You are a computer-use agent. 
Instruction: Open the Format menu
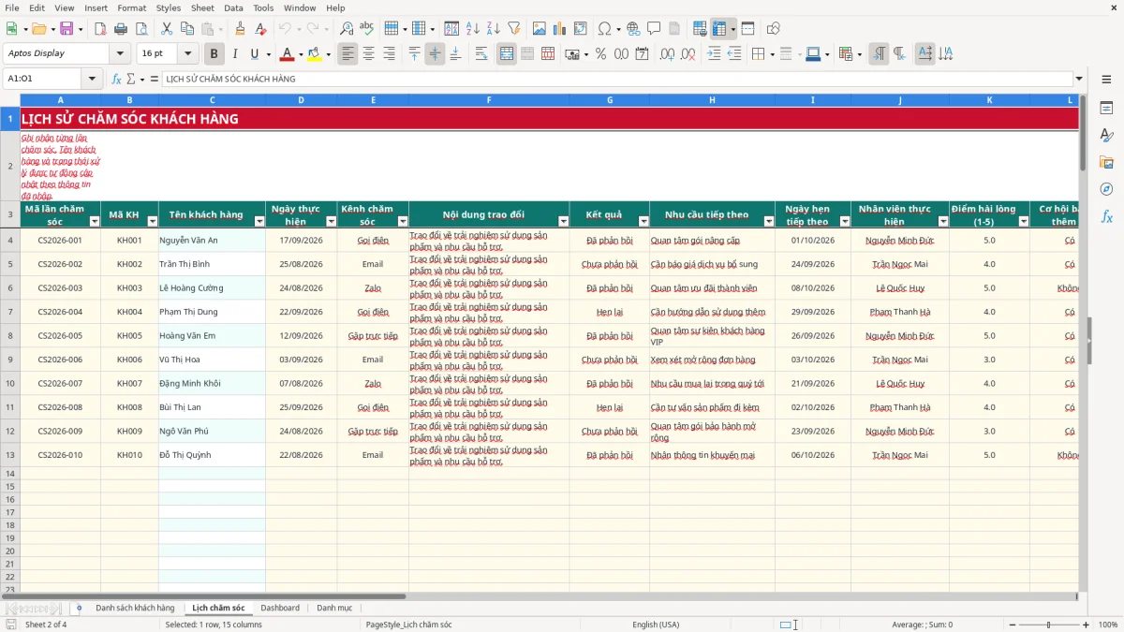(131, 7)
